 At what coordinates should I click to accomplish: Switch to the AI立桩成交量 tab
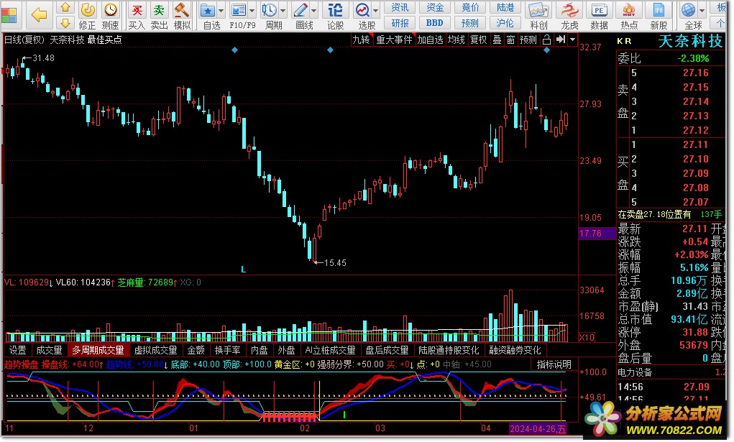click(x=331, y=350)
